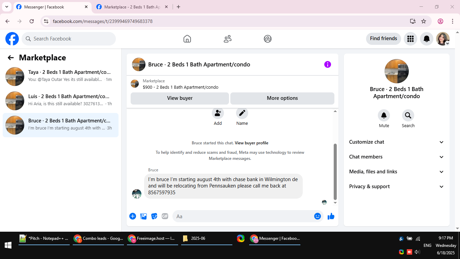Open Bruce's avatar beside his message
The height and width of the screenshot is (259, 460).
(137, 194)
